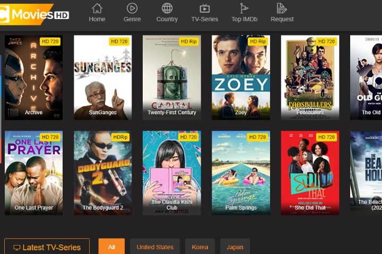Open the SunGanges movie poster
The width and height of the screenshot is (382, 254).
[103, 78]
